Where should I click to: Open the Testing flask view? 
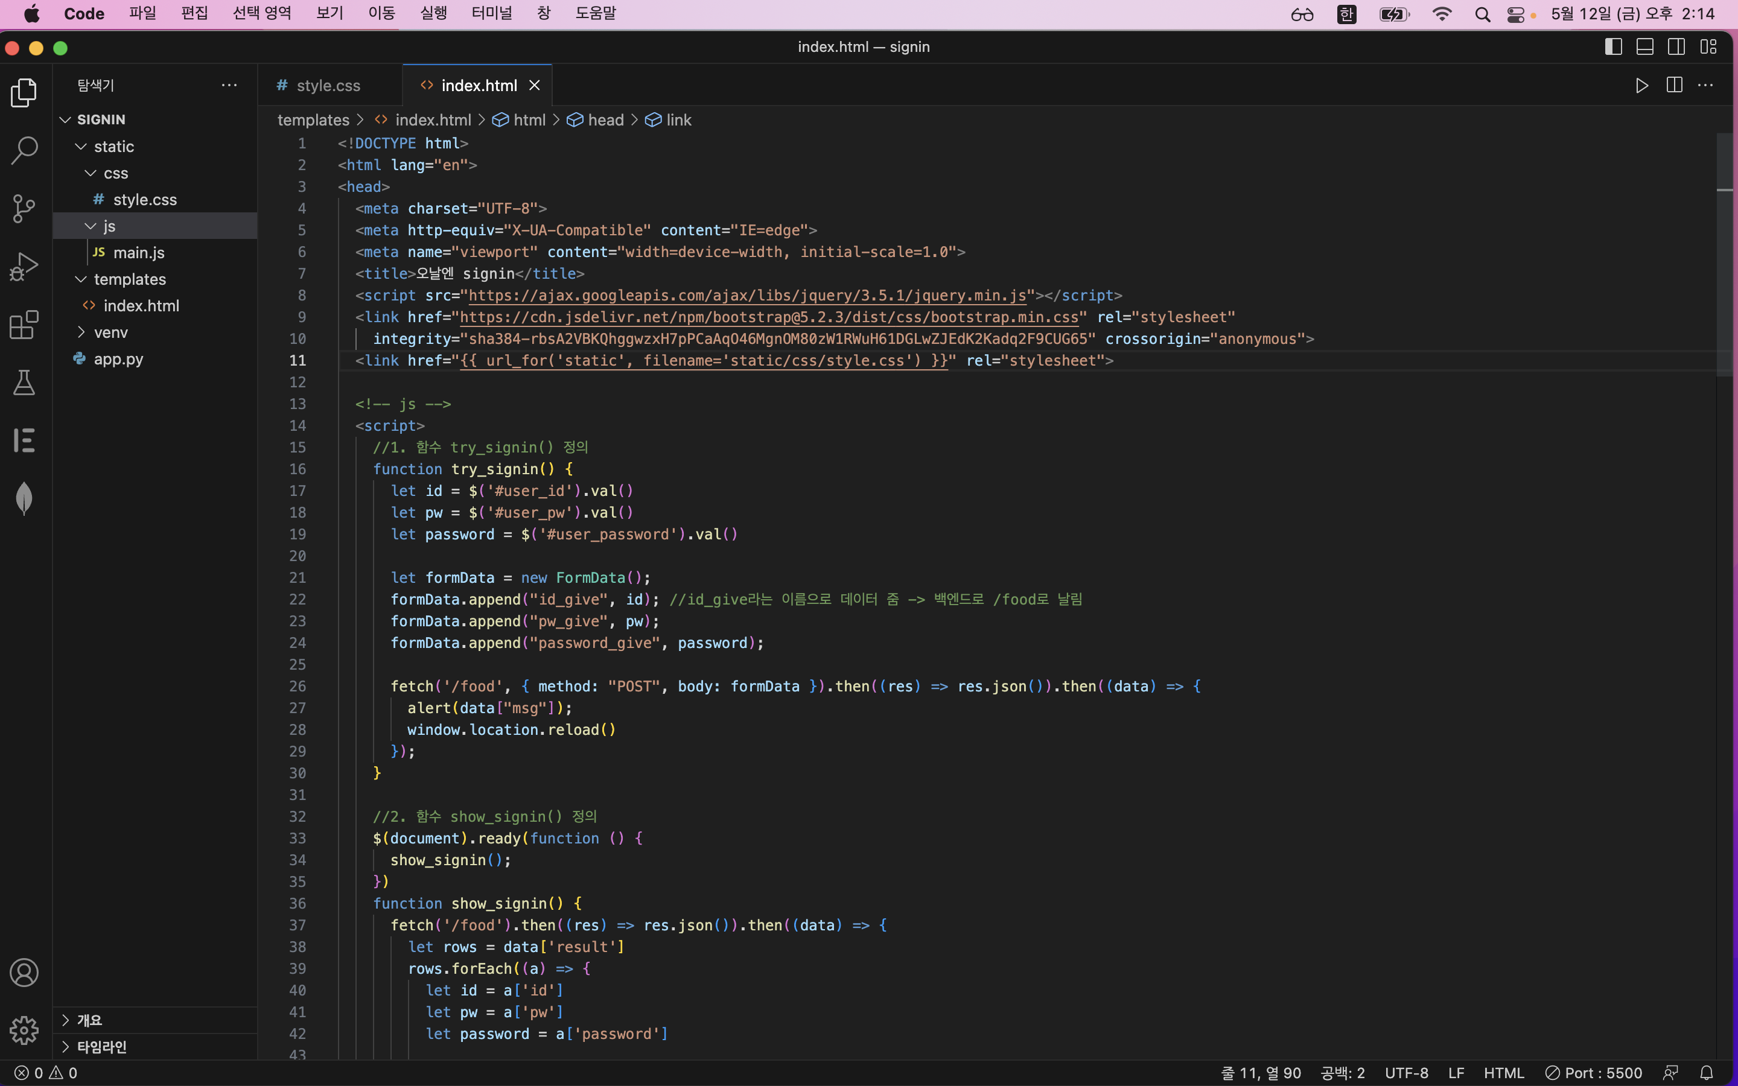pos(24,383)
